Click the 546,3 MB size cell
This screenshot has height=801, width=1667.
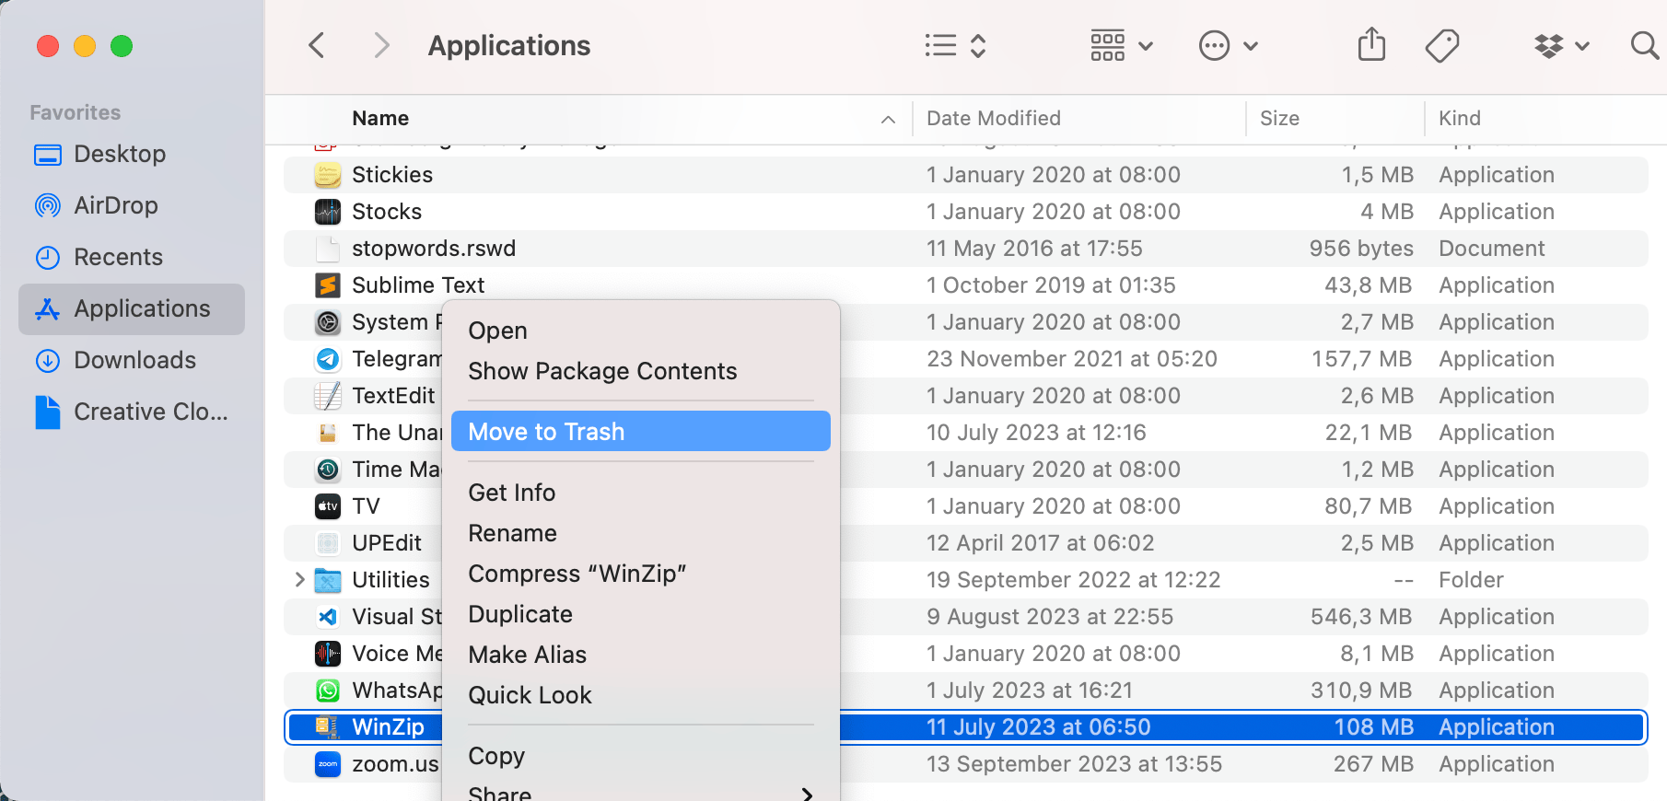coord(1361,617)
